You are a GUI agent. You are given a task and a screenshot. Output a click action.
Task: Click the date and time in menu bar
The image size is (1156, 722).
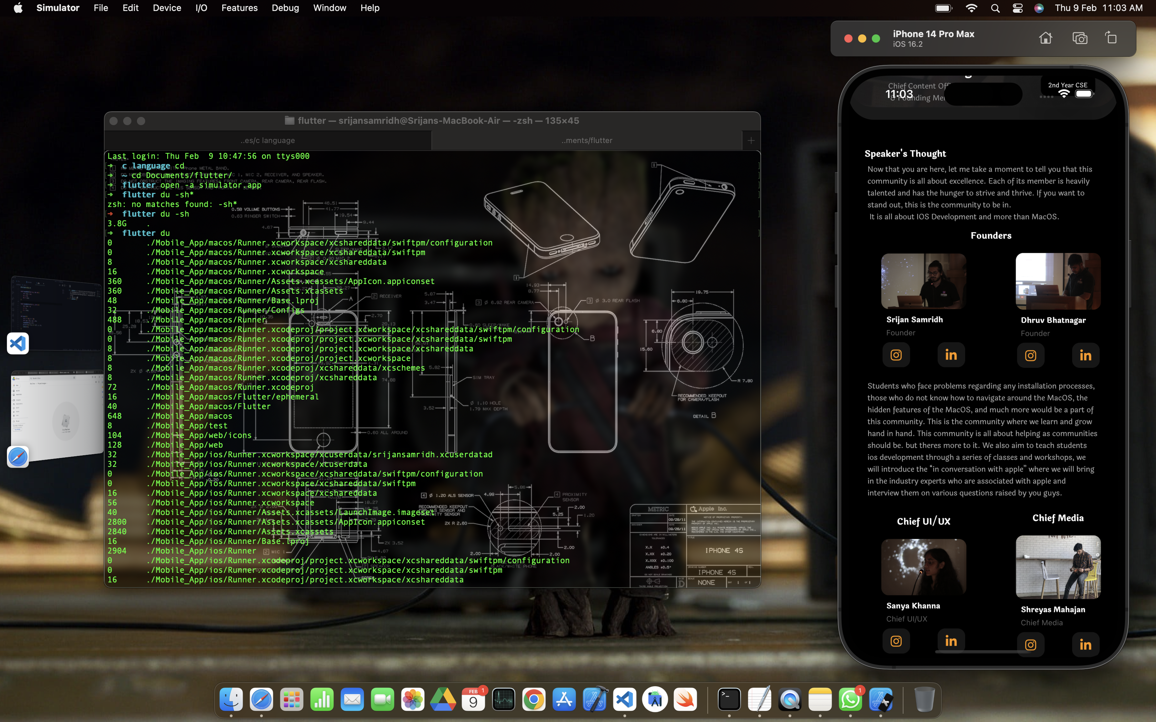[1098, 8]
